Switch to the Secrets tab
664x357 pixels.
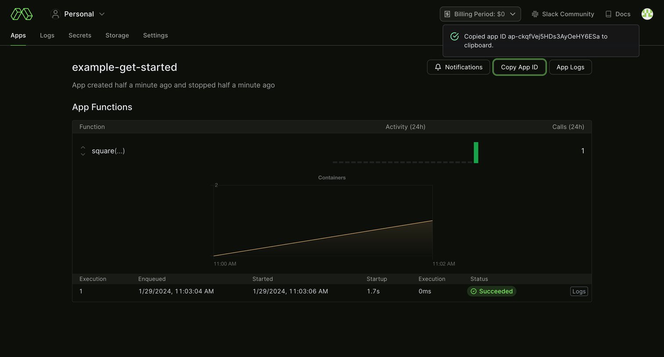tap(80, 36)
